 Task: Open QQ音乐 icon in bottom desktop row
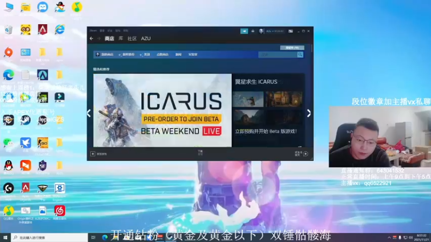9,211
